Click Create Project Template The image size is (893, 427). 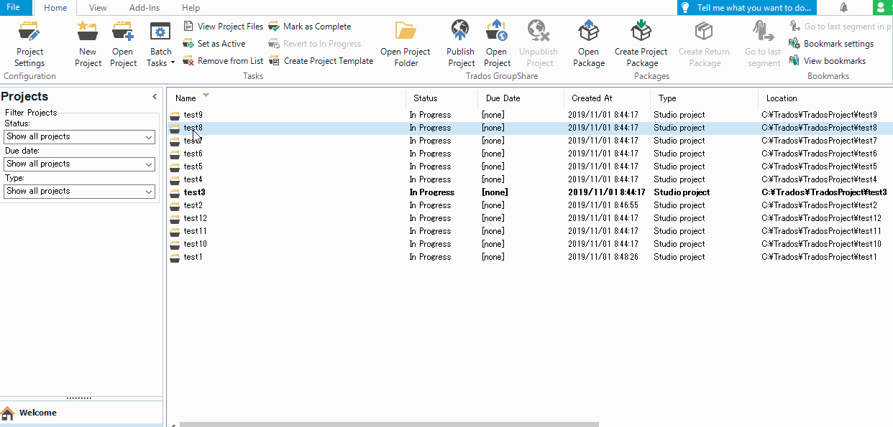[321, 61]
